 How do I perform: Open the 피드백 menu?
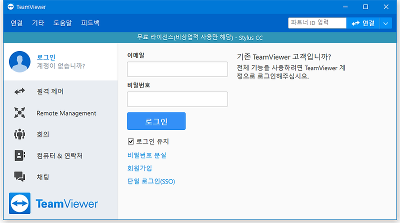[90, 23]
